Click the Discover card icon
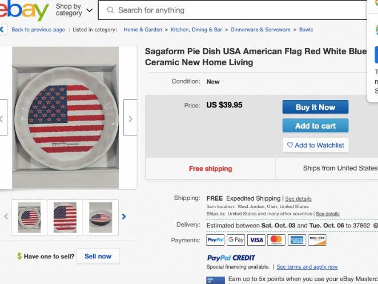 point(317,240)
